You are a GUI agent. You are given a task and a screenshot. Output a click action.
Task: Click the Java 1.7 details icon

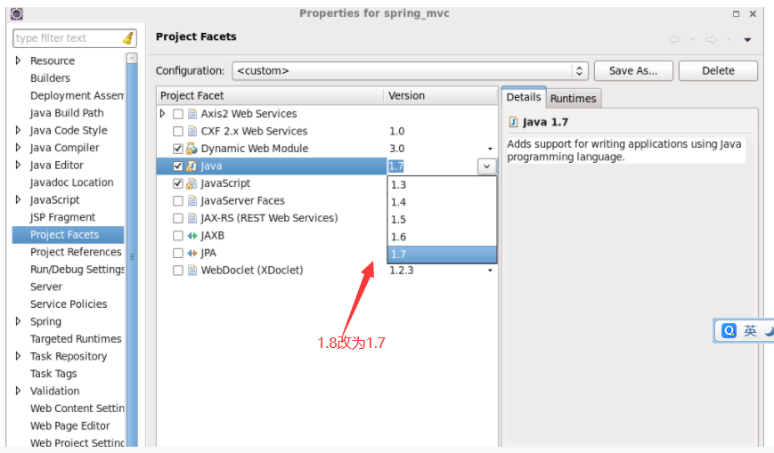pyautogui.click(x=513, y=122)
